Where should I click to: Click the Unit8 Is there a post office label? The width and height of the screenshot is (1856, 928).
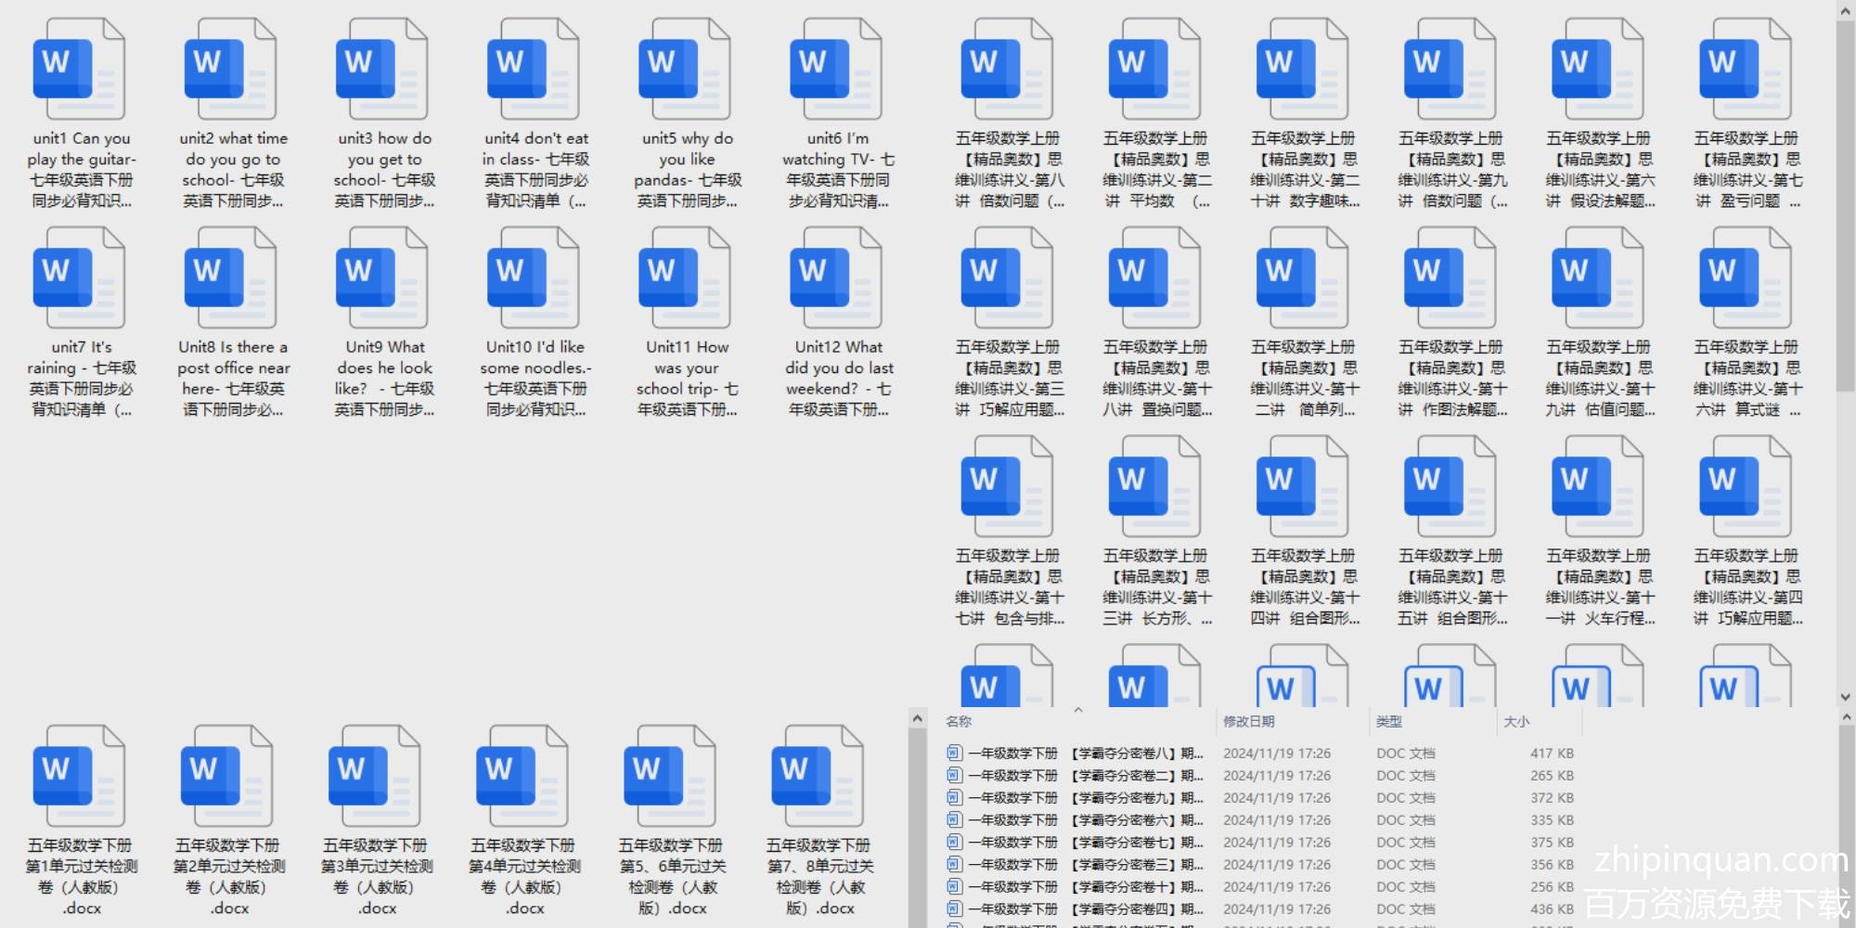pyautogui.click(x=233, y=379)
